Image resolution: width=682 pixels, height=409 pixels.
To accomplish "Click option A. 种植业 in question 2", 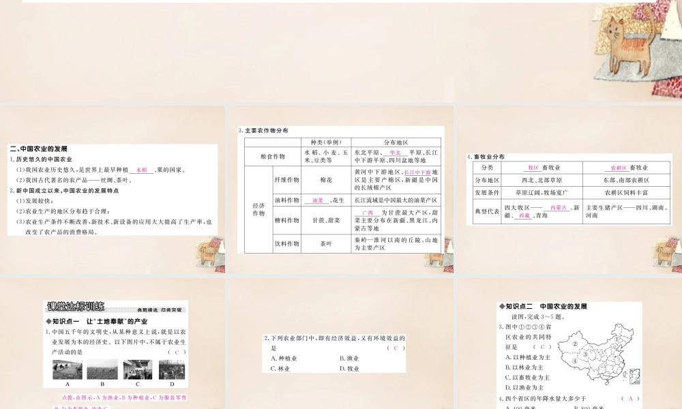I will [284, 359].
